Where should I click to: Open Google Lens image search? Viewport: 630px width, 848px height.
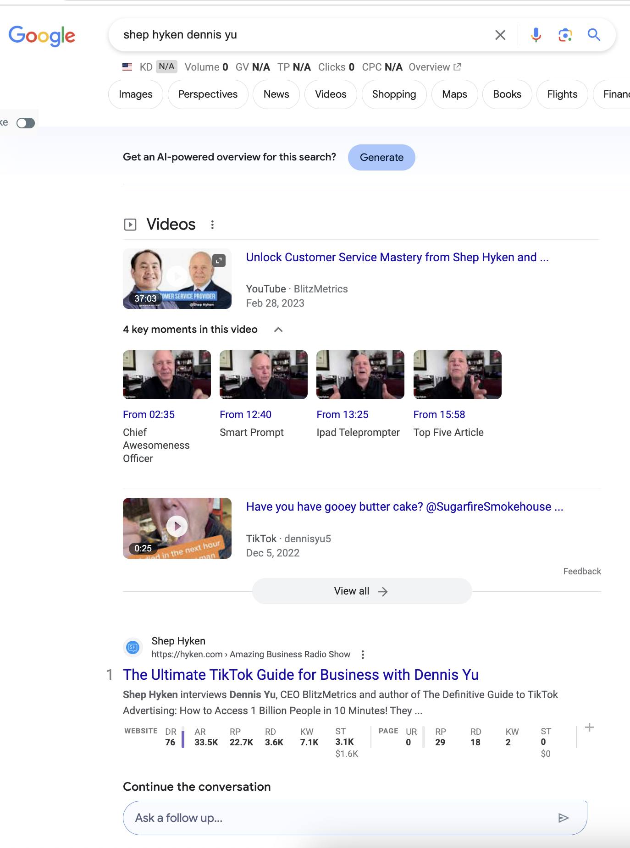click(x=565, y=35)
